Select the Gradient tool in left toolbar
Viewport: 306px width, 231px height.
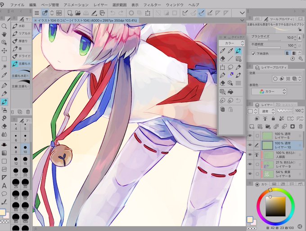[x=4, y=153]
